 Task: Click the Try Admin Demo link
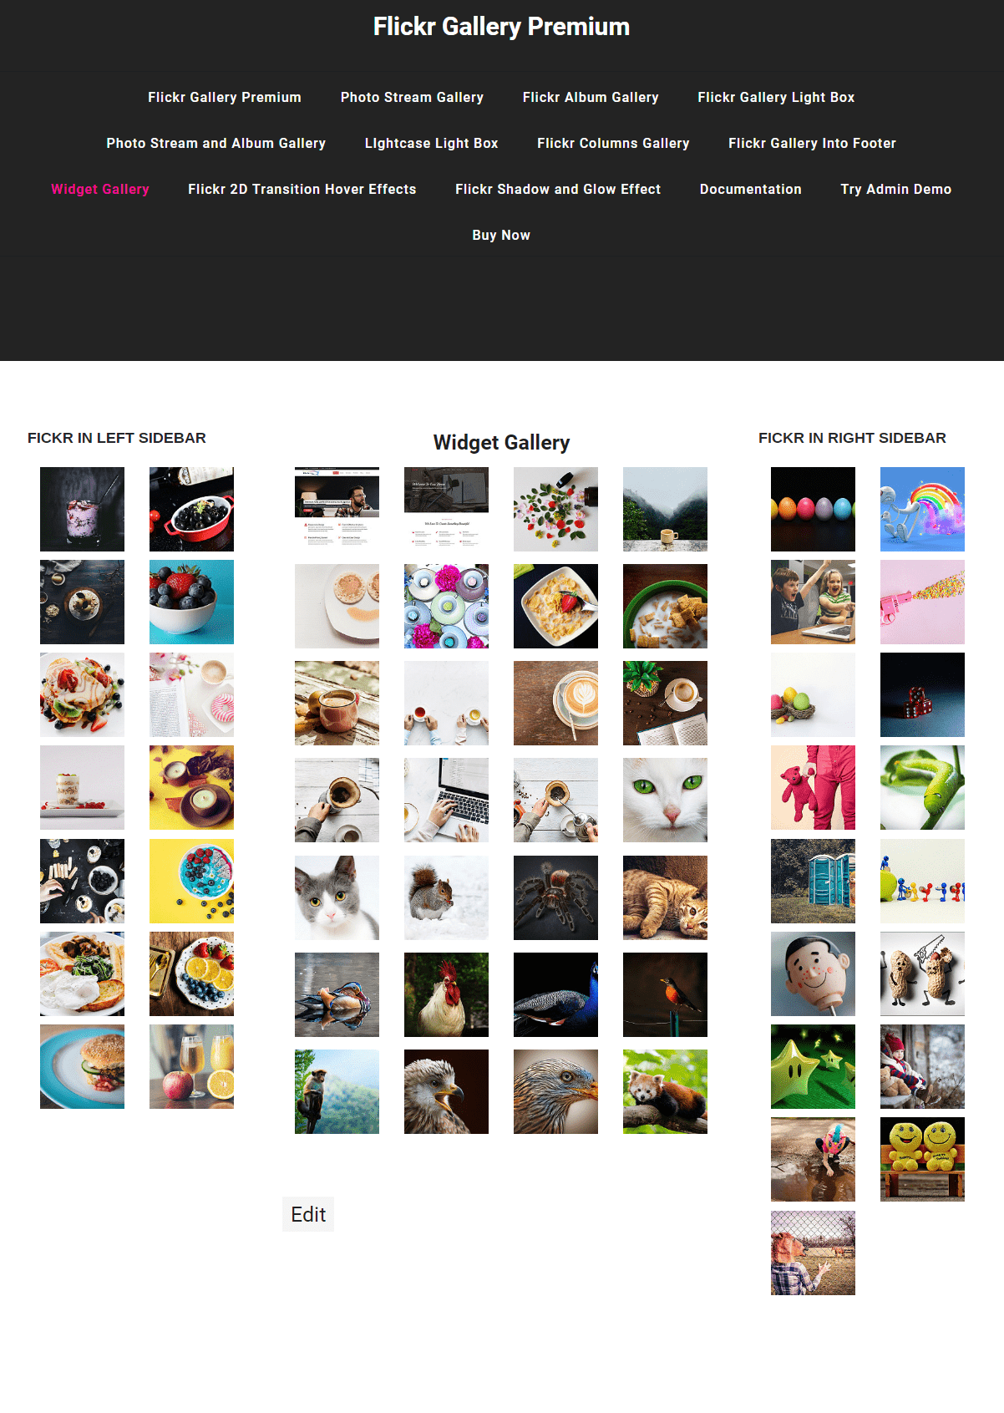896,189
